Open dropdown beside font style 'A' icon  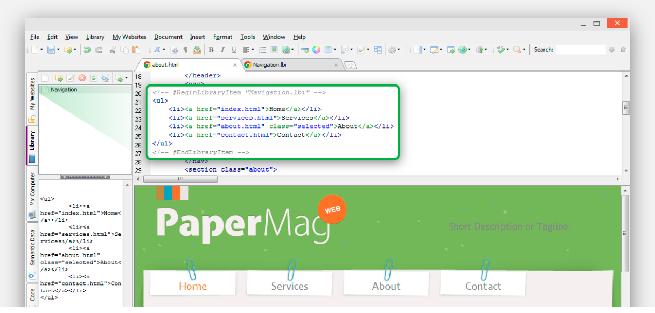coord(164,50)
